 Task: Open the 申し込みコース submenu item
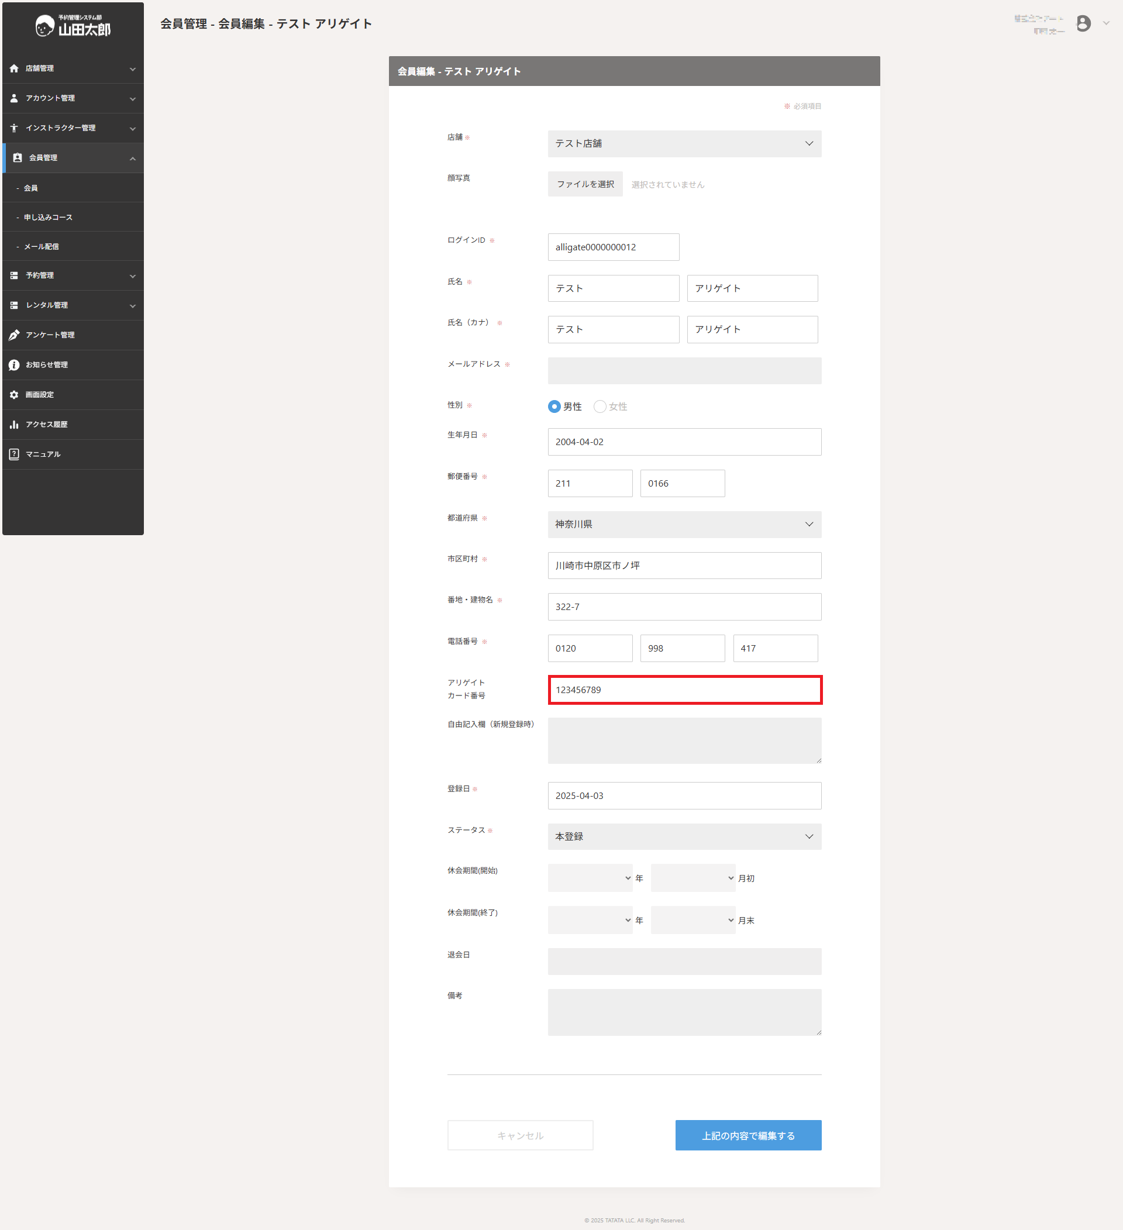pos(73,217)
